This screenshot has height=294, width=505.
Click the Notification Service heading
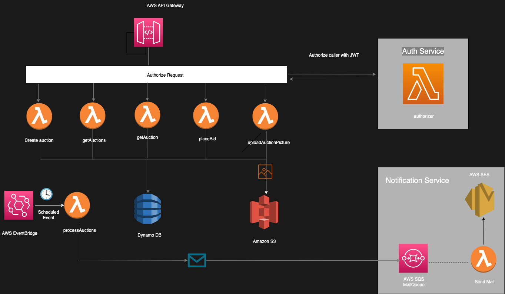pos(417,180)
